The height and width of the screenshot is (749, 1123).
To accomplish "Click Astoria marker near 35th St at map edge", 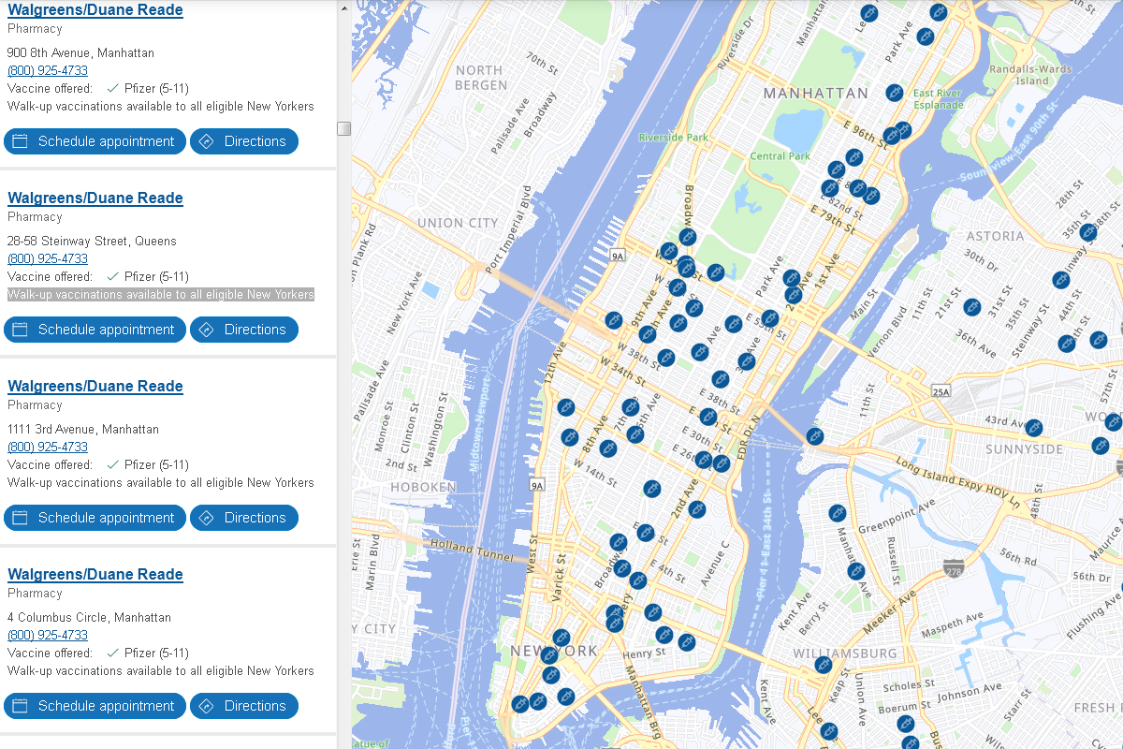I will click(1087, 231).
